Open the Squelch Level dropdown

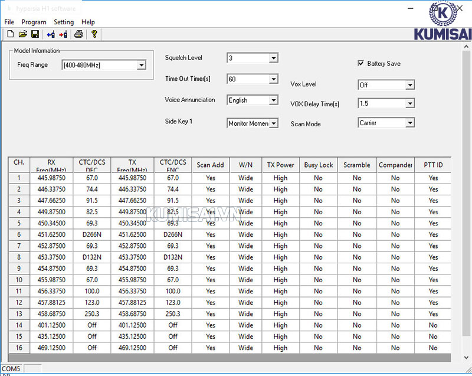click(x=273, y=58)
